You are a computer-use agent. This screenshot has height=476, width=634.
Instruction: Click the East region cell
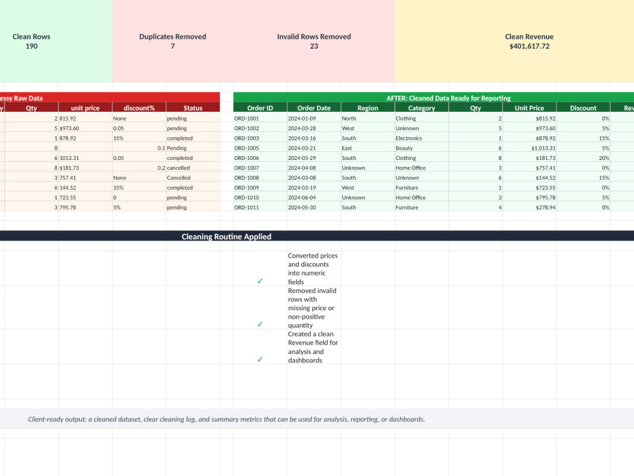point(368,148)
